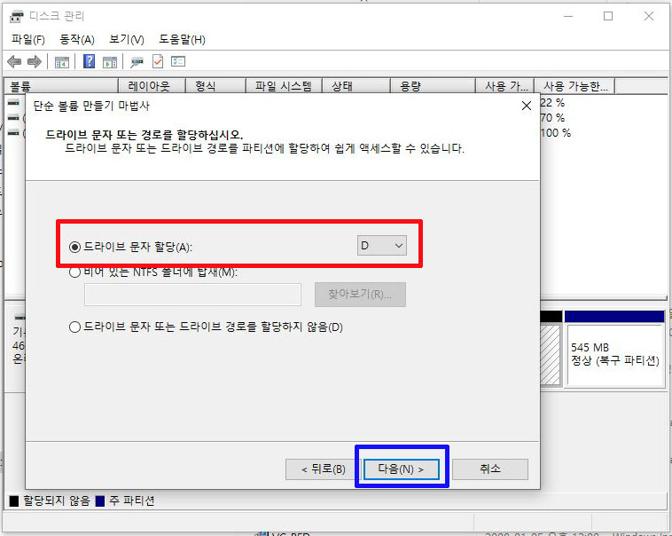Show/hide console tree toolbar icon

[x=62, y=62]
